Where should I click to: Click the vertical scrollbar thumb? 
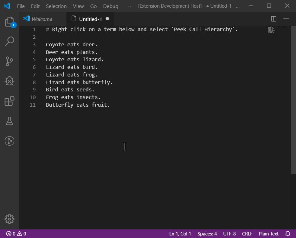[x=293, y=100]
